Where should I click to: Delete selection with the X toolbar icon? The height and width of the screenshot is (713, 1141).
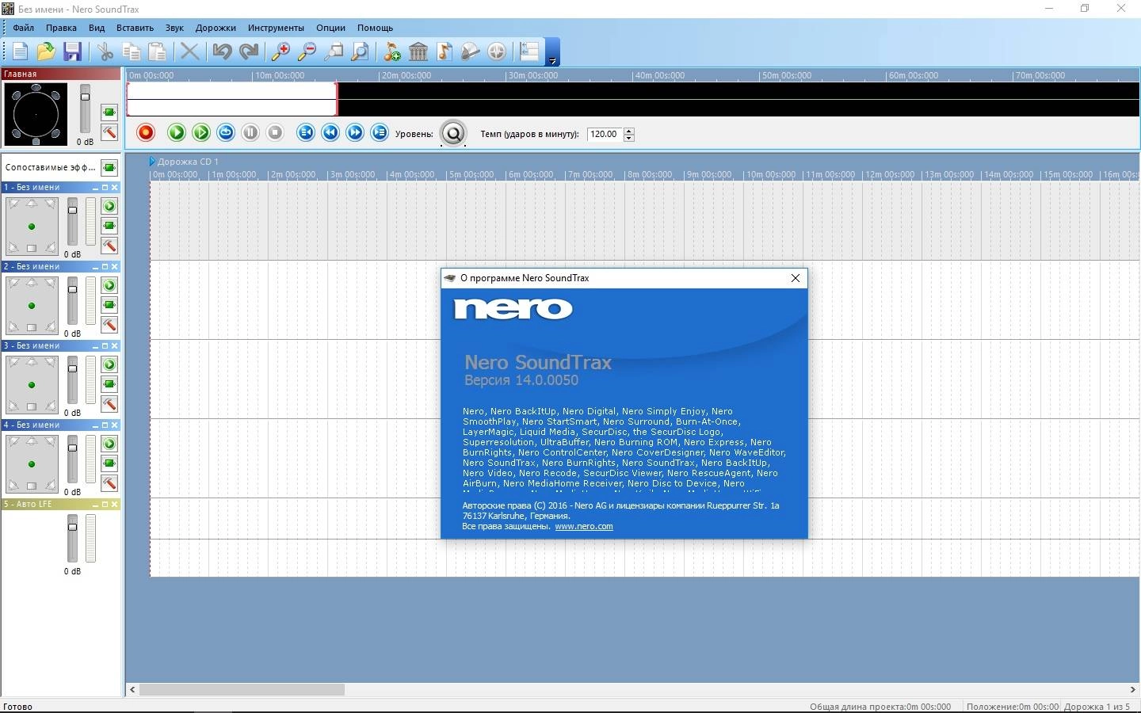pos(189,52)
